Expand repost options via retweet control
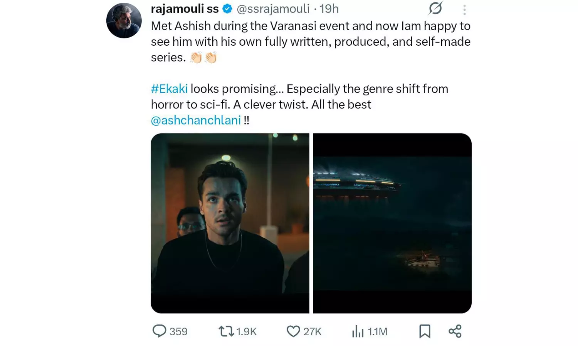The image size is (578, 346). click(225, 331)
